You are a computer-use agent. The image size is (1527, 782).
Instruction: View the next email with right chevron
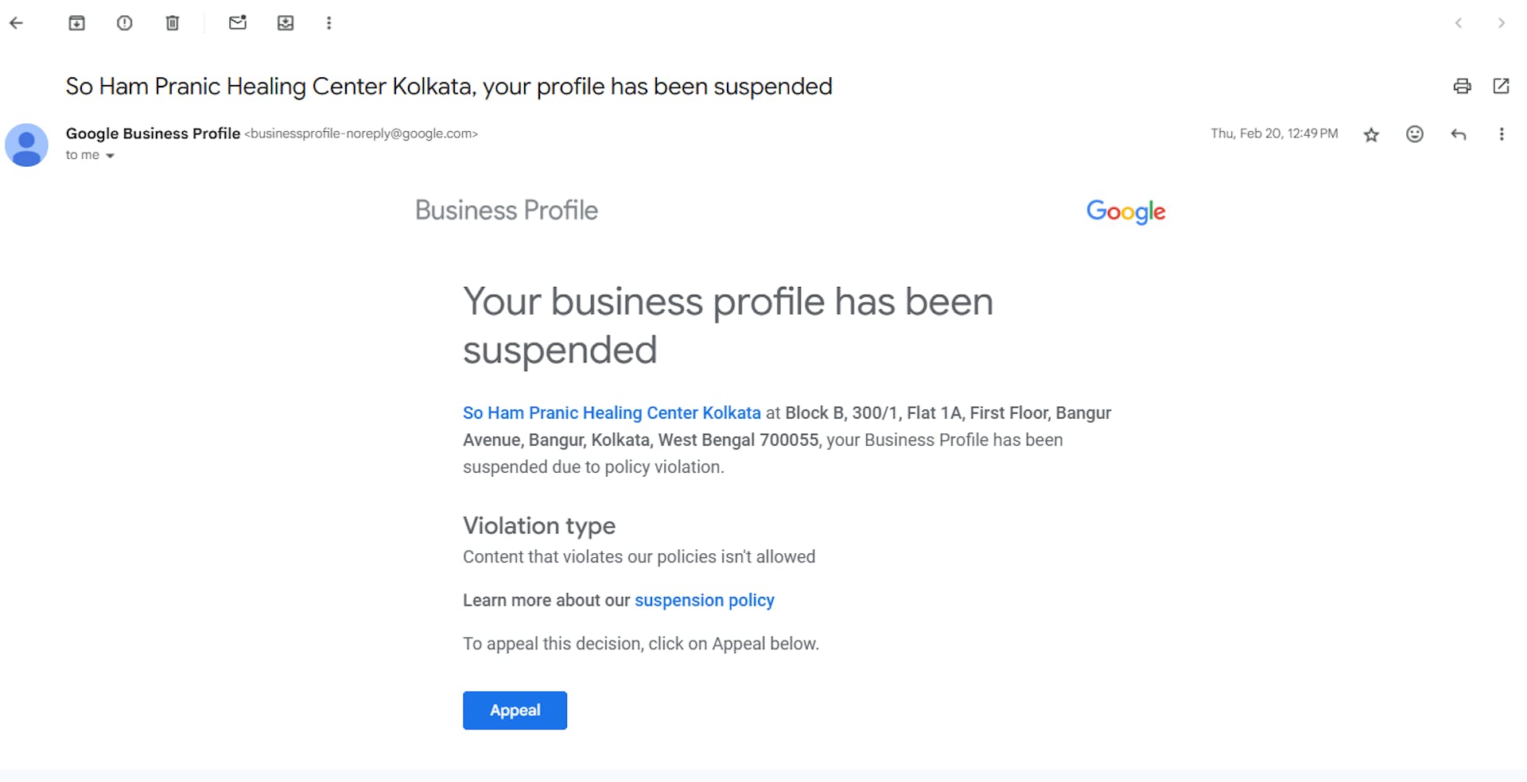(1501, 23)
